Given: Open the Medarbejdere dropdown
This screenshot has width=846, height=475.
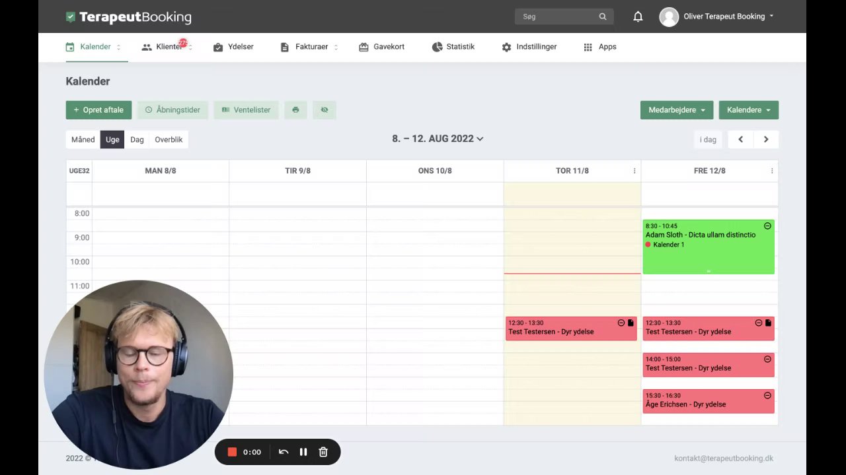Looking at the screenshot, I should tap(677, 110).
